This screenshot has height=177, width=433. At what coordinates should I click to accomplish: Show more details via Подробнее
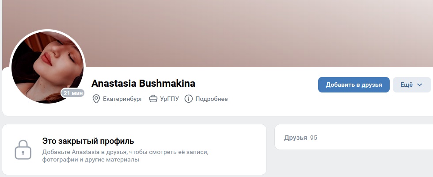[212, 99]
